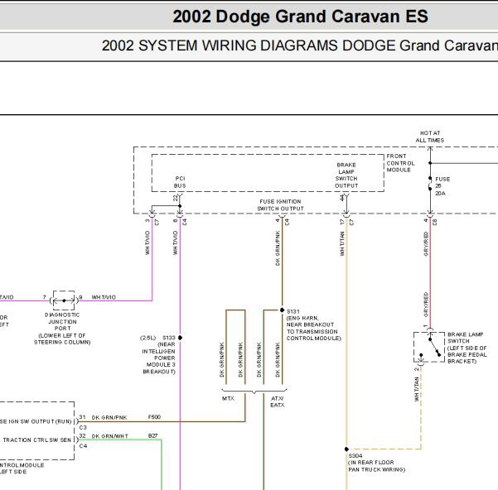Click the "S133" splice label
The height and width of the screenshot is (490, 498).
coord(169,338)
